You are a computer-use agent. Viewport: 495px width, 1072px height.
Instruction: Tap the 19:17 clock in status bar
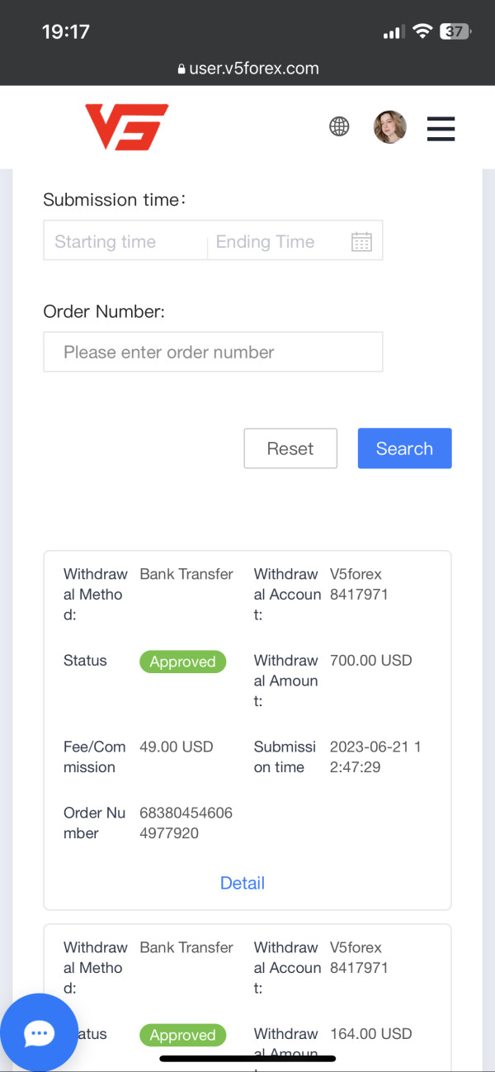click(x=65, y=32)
